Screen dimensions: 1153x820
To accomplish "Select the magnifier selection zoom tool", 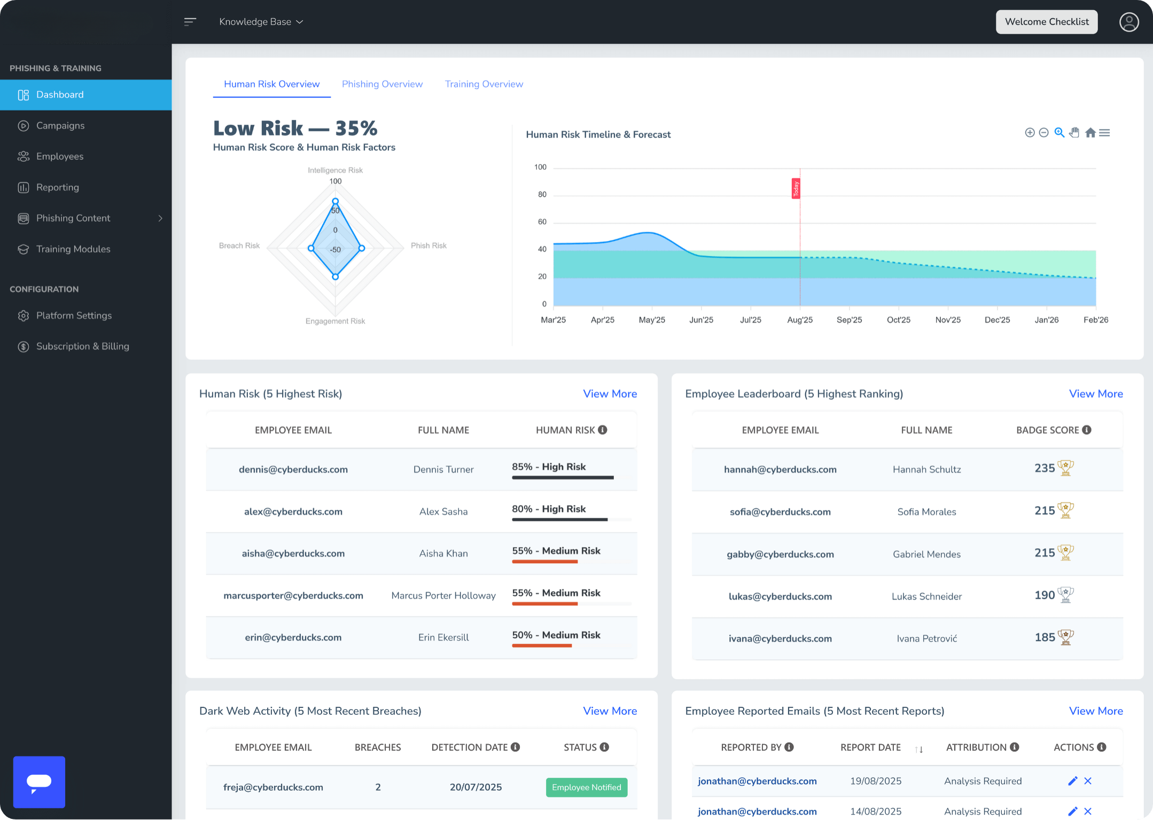I will [1059, 132].
